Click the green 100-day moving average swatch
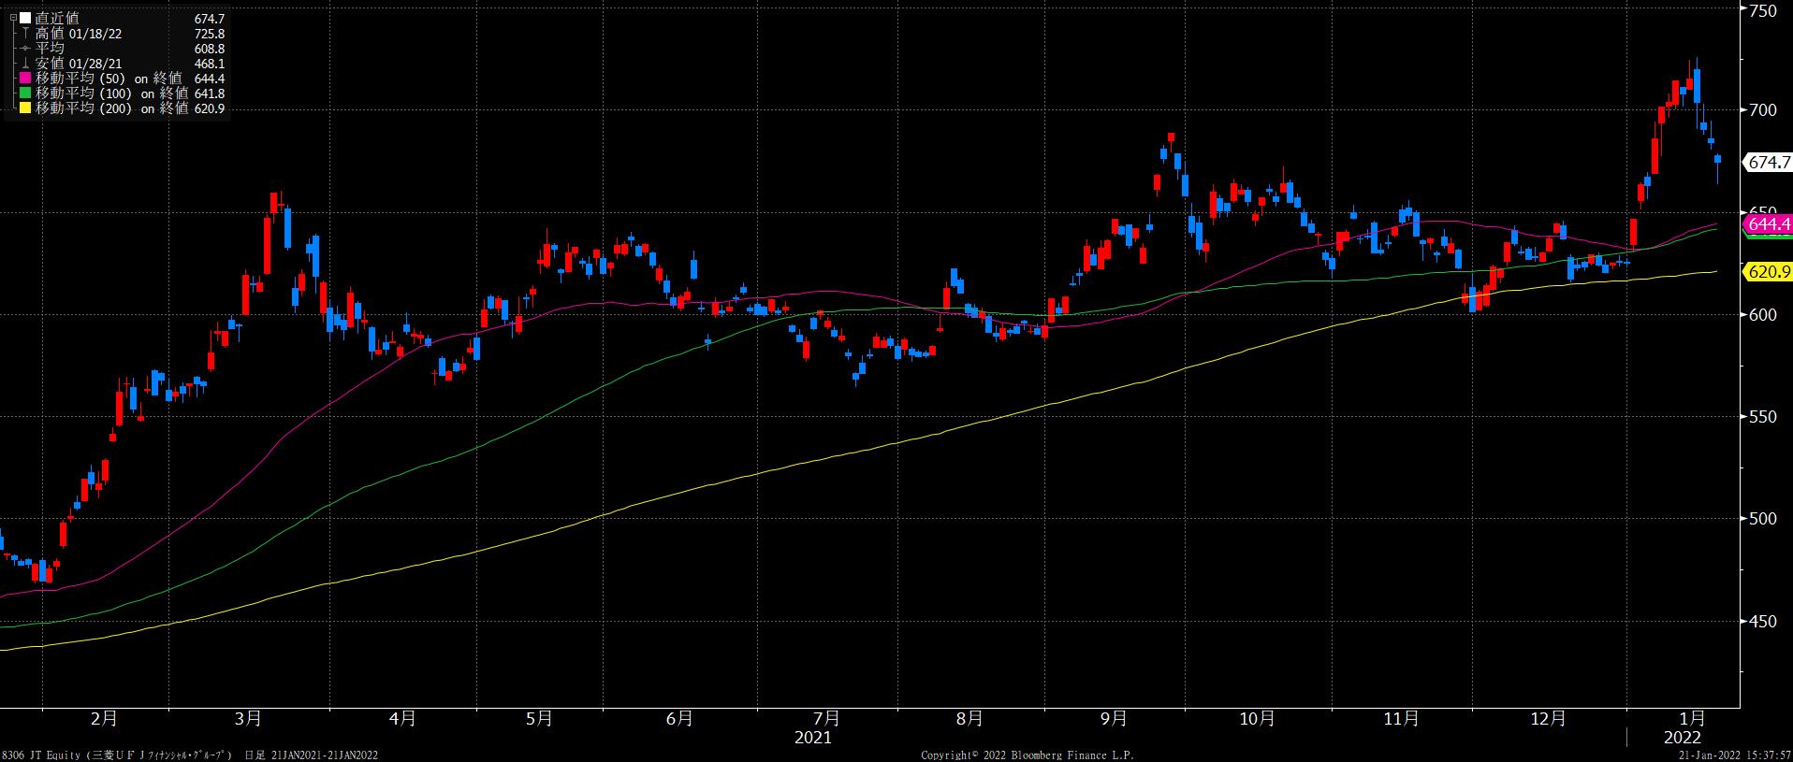 click(25, 93)
